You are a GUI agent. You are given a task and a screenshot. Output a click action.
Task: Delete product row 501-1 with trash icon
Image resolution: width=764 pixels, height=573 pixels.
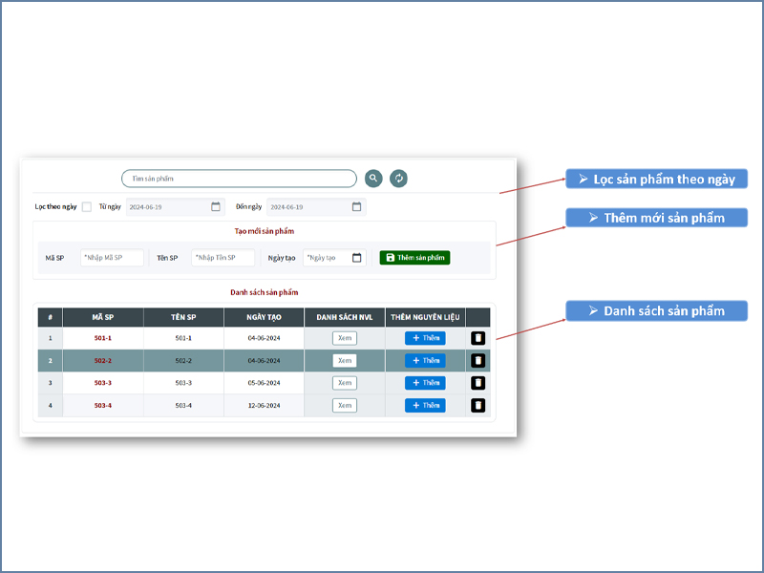pos(478,338)
